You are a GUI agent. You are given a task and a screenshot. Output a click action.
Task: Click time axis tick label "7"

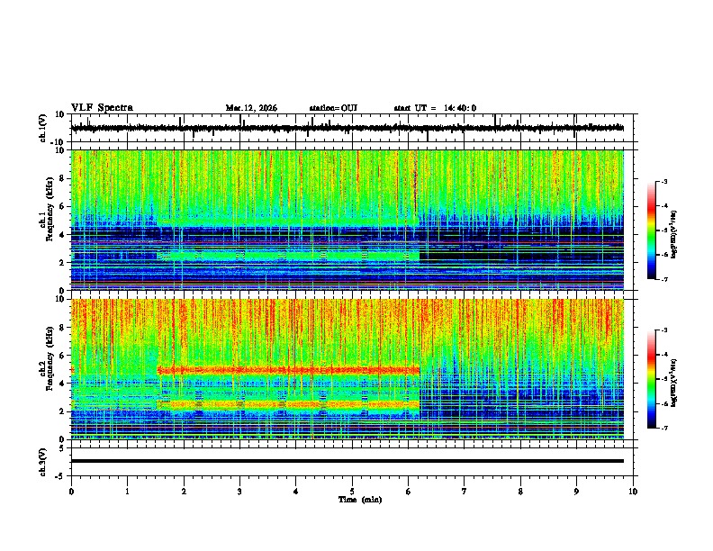click(465, 492)
